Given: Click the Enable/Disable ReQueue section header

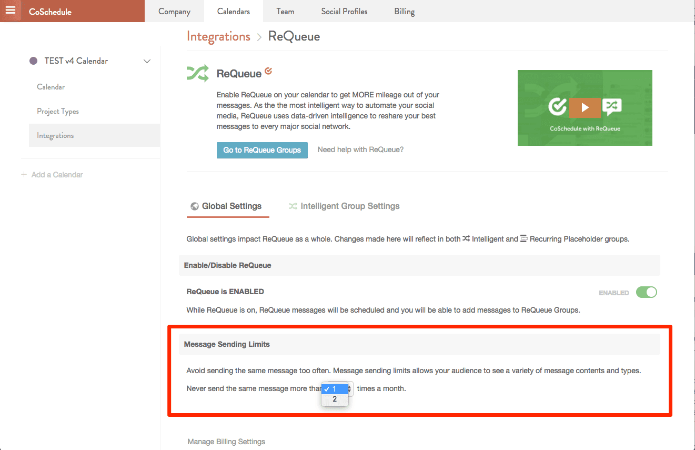Looking at the screenshot, I should coord(419,265).
